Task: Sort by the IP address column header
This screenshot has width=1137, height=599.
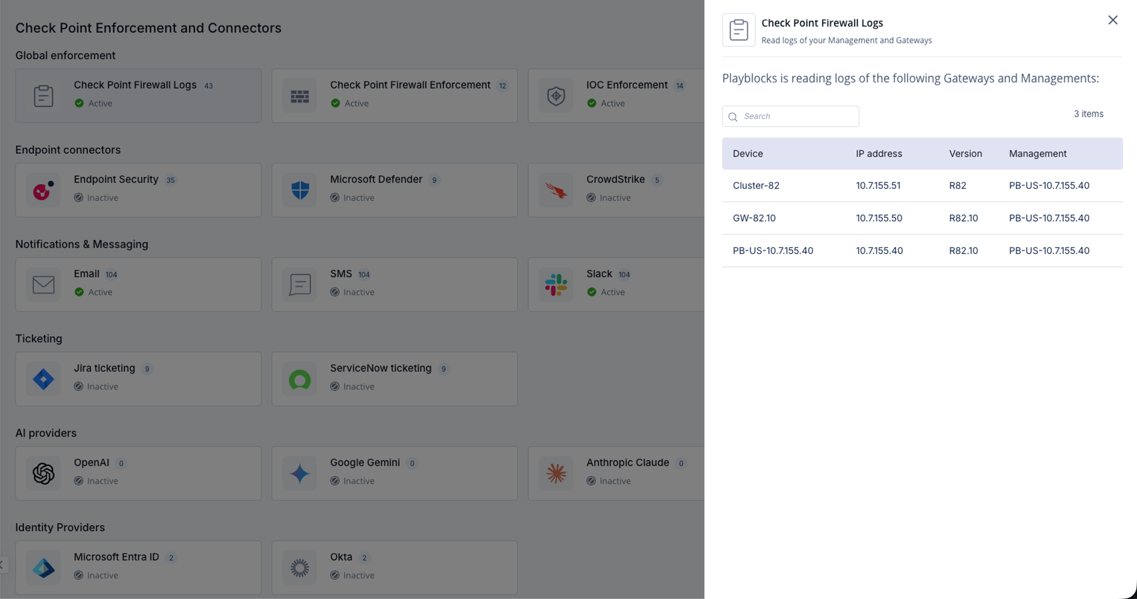Action: point(879,154)
